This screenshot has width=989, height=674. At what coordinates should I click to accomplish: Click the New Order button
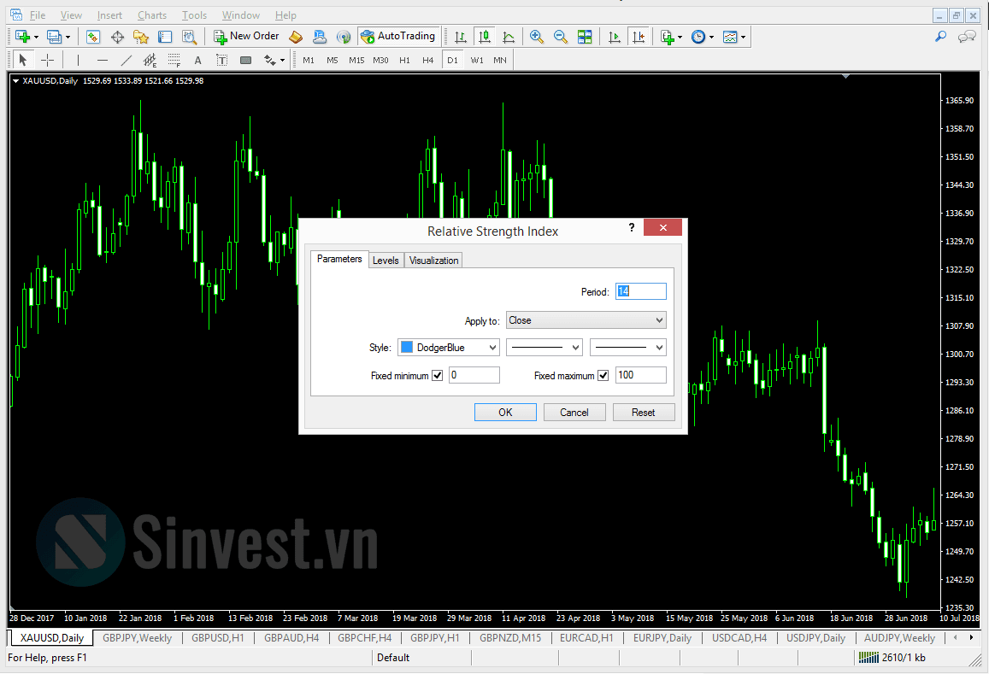[247, 37]
